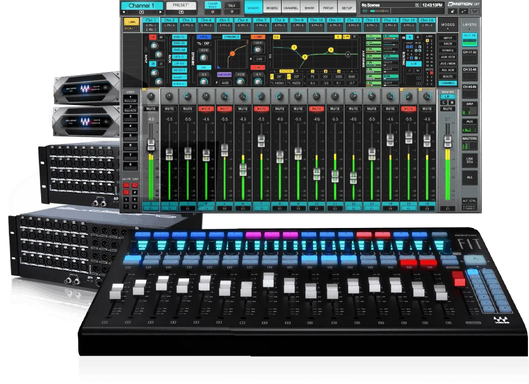Click the gear icon under the Talk button
This screenshot has width=529, height=384.
231,11
